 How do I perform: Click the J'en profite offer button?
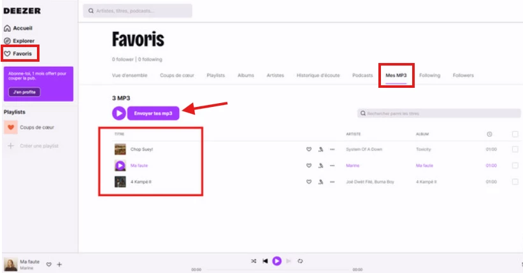click(x=24, y=92)
